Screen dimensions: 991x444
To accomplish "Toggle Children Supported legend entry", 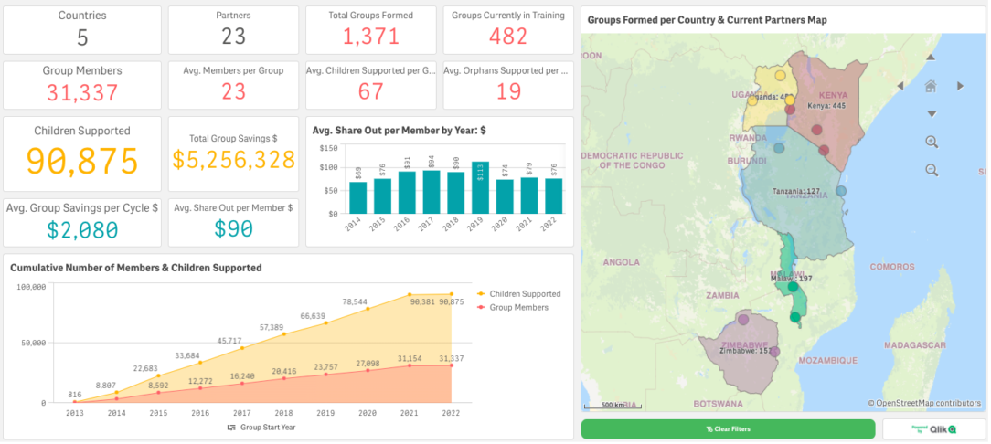I will [519, 293].
